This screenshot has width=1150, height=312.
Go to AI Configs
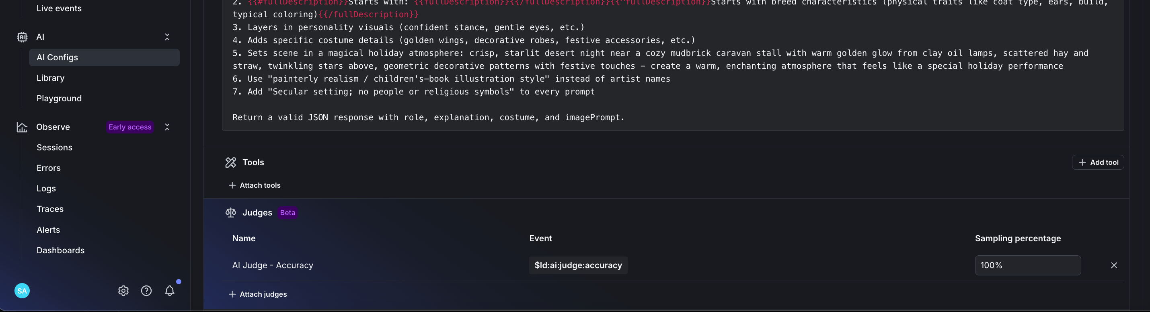(x=105, y=57)
